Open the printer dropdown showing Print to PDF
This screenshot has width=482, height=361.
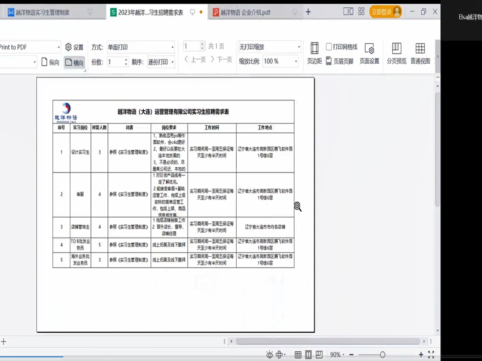click(30, 47)
